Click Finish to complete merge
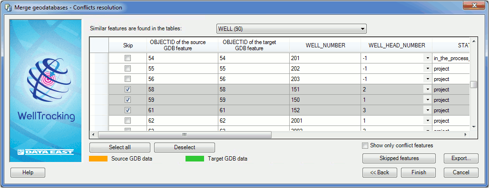The image size is (489, 188). pos(419,172)
